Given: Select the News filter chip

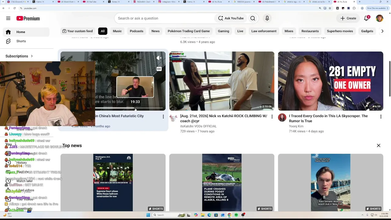Looking at the screenshot, I should [x=155, y=31].
